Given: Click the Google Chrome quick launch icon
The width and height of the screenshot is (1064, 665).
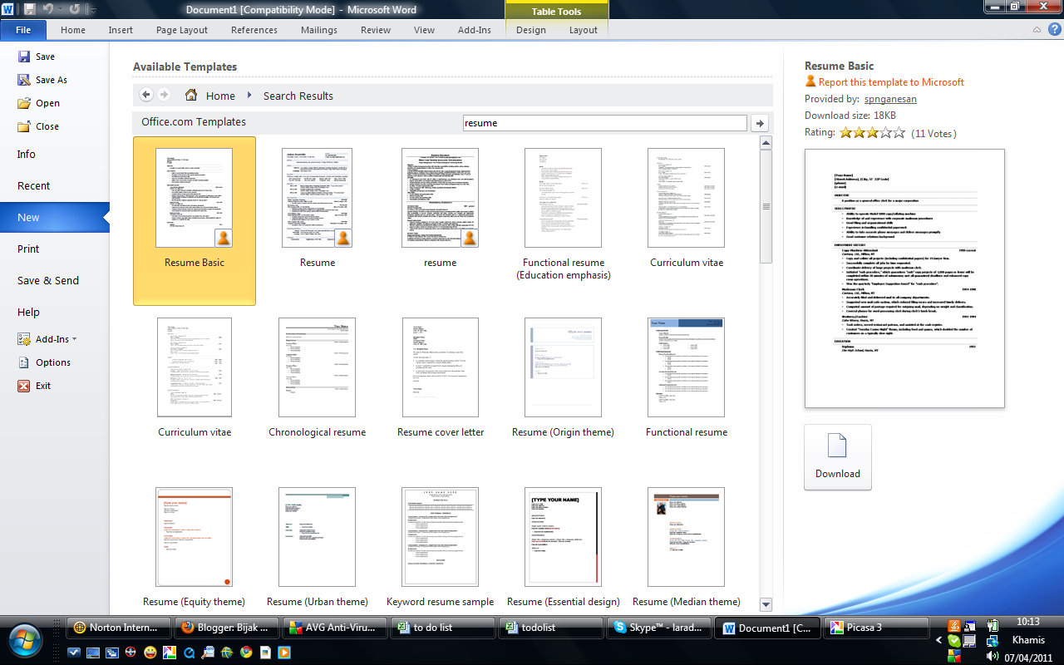Looking at the screenshot, I should (x=247, y=653).
